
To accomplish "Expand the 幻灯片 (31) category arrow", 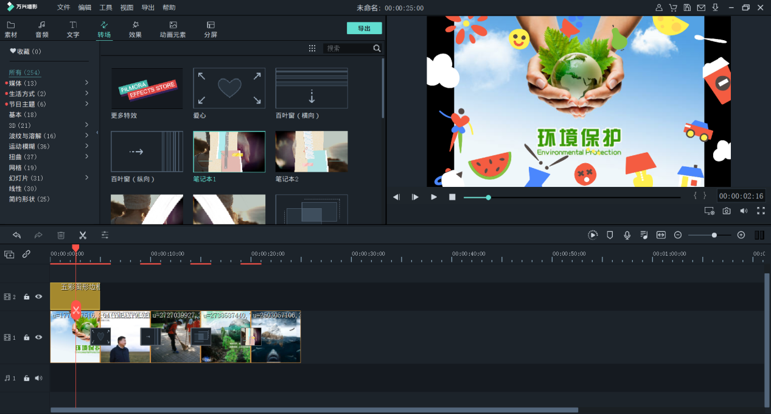I will pos(87,178).
